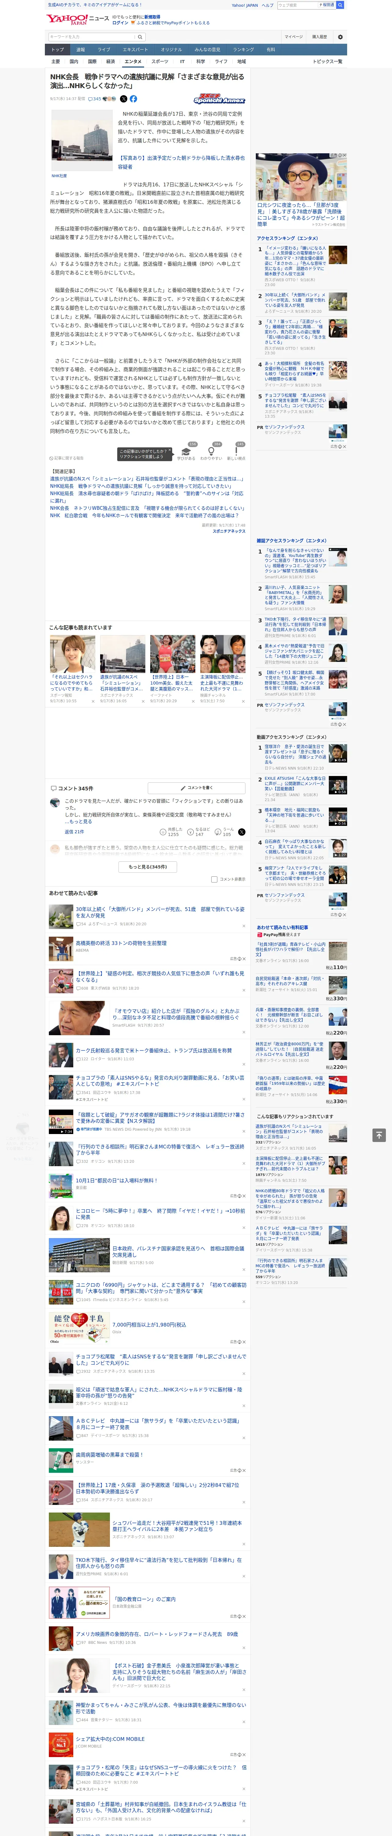Toggle the コメント非表示 checkbox

coord(214,879)
